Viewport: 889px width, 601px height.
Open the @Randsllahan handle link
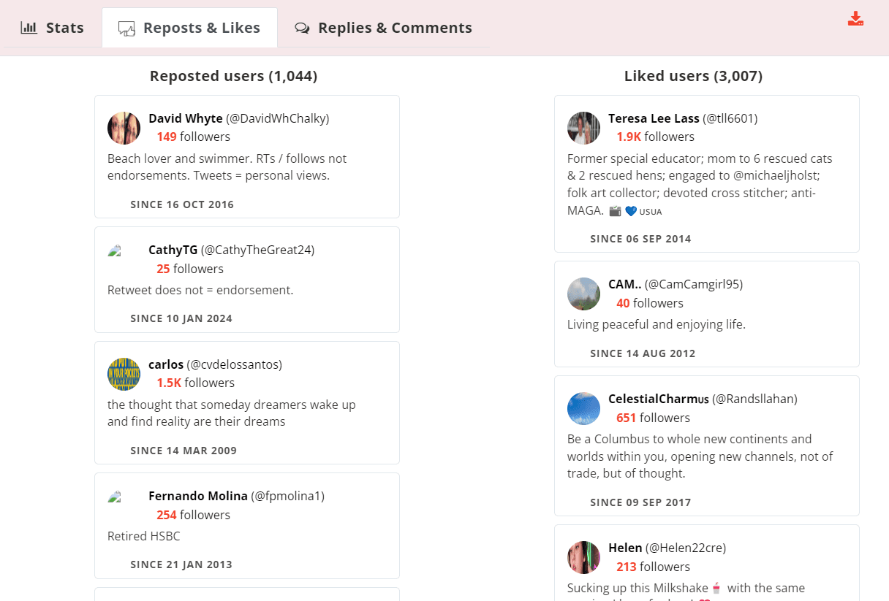[x=754, y=399]
